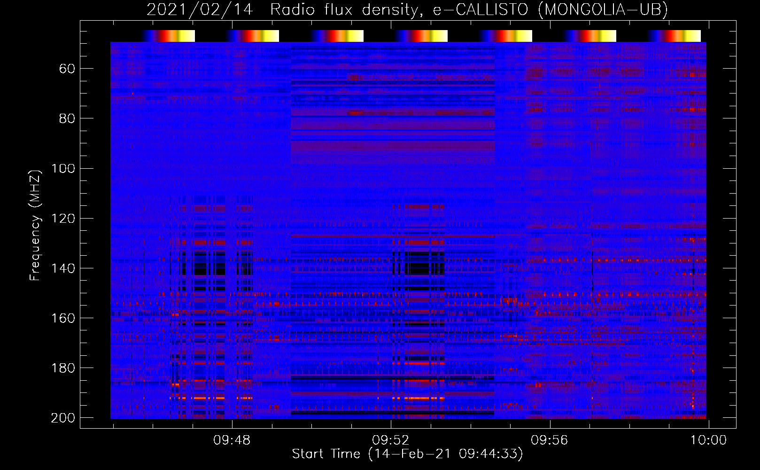The image size is (760, 470).
Task: Click the 200 frequency tick label
Action: click(x=63, y=418)
